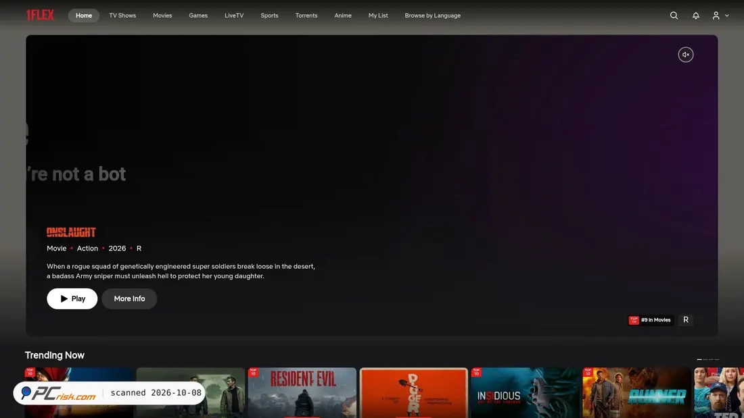Go to Movies section
The height and width of the screenshot is (418, 744).
point(162,16)
